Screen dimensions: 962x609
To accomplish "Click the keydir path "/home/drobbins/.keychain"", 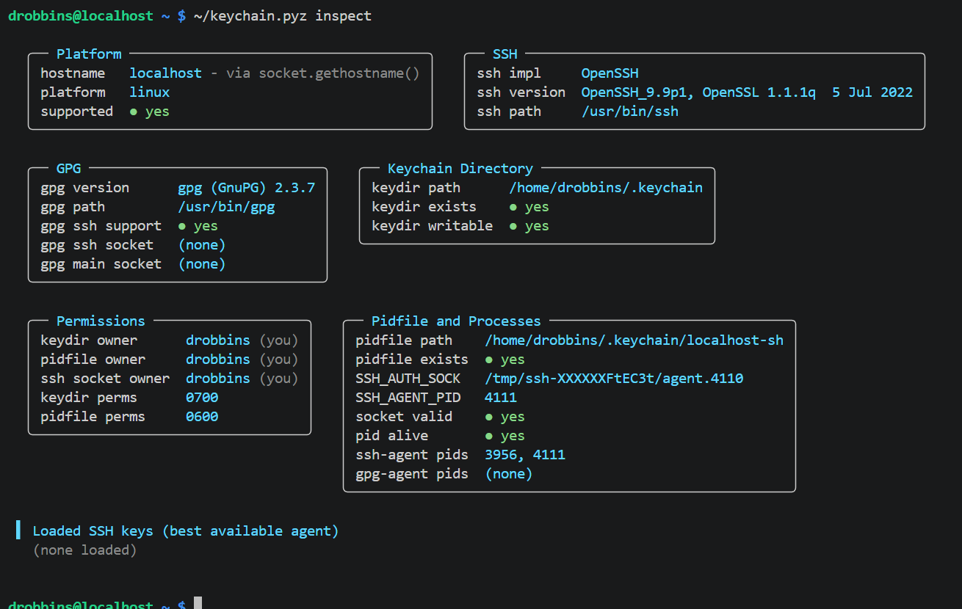I will click(606, 188).
